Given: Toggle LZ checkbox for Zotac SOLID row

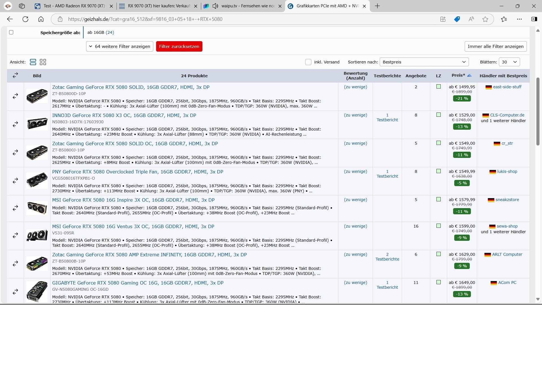Looking at the screenshot, I should coord(438,87).
